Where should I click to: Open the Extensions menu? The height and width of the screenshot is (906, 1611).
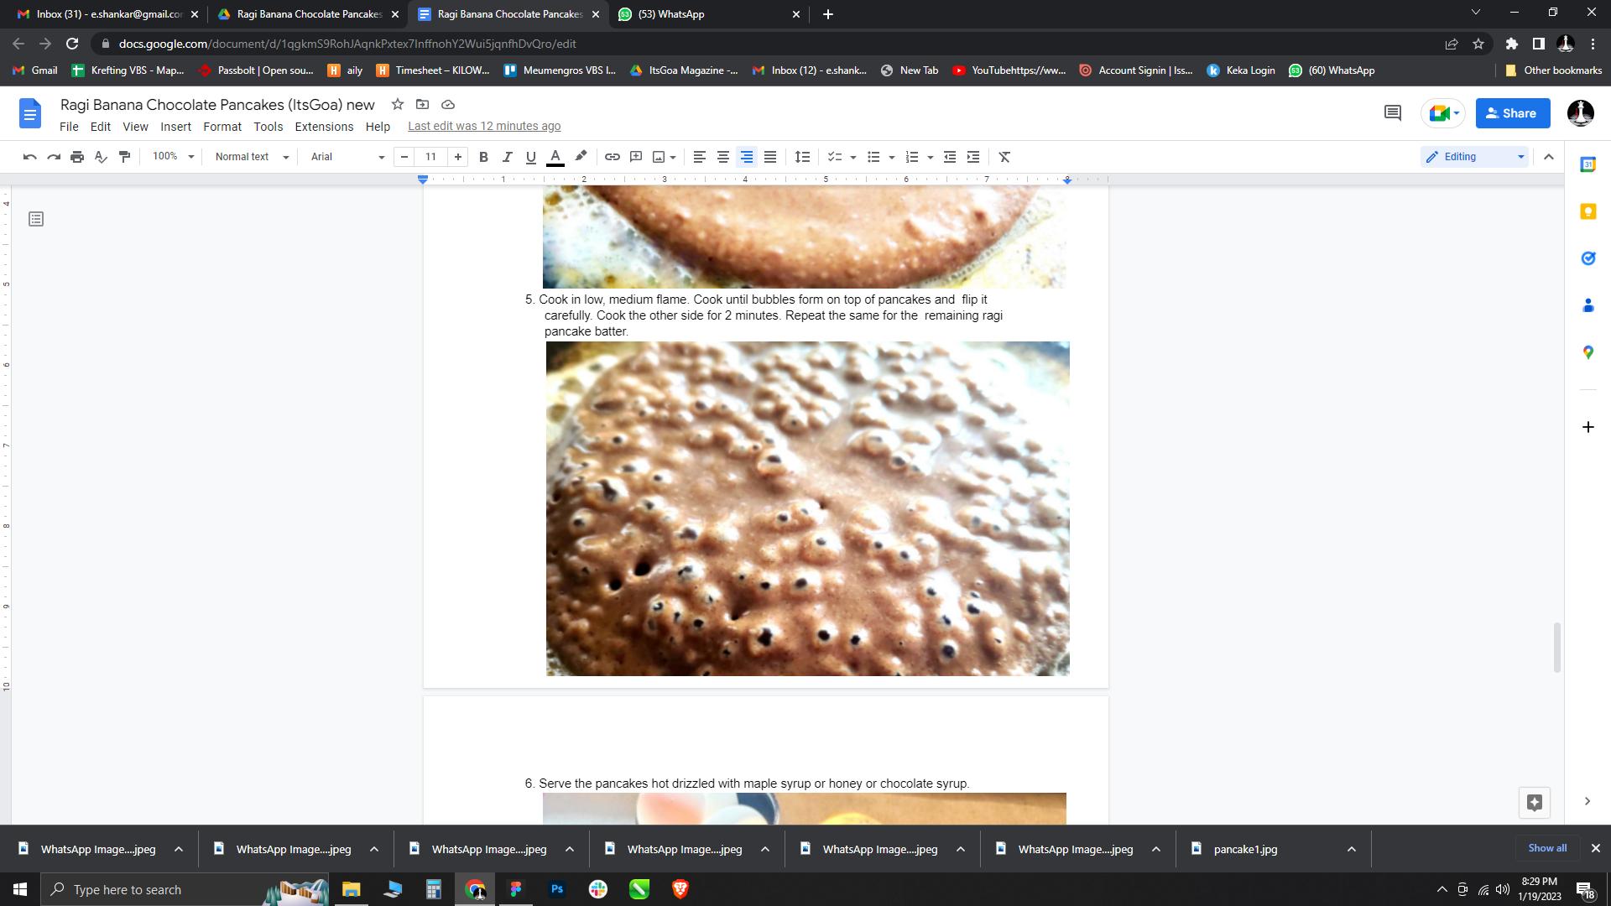[x=324, y=127]
